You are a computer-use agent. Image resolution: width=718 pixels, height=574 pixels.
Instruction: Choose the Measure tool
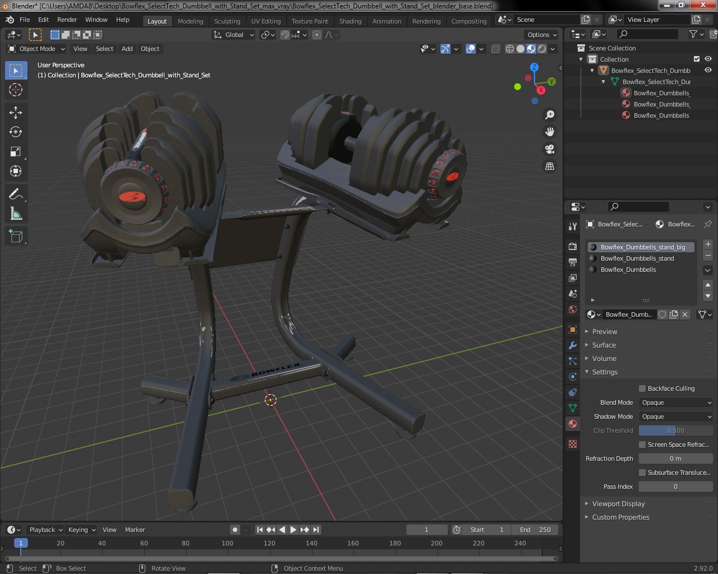16,214
